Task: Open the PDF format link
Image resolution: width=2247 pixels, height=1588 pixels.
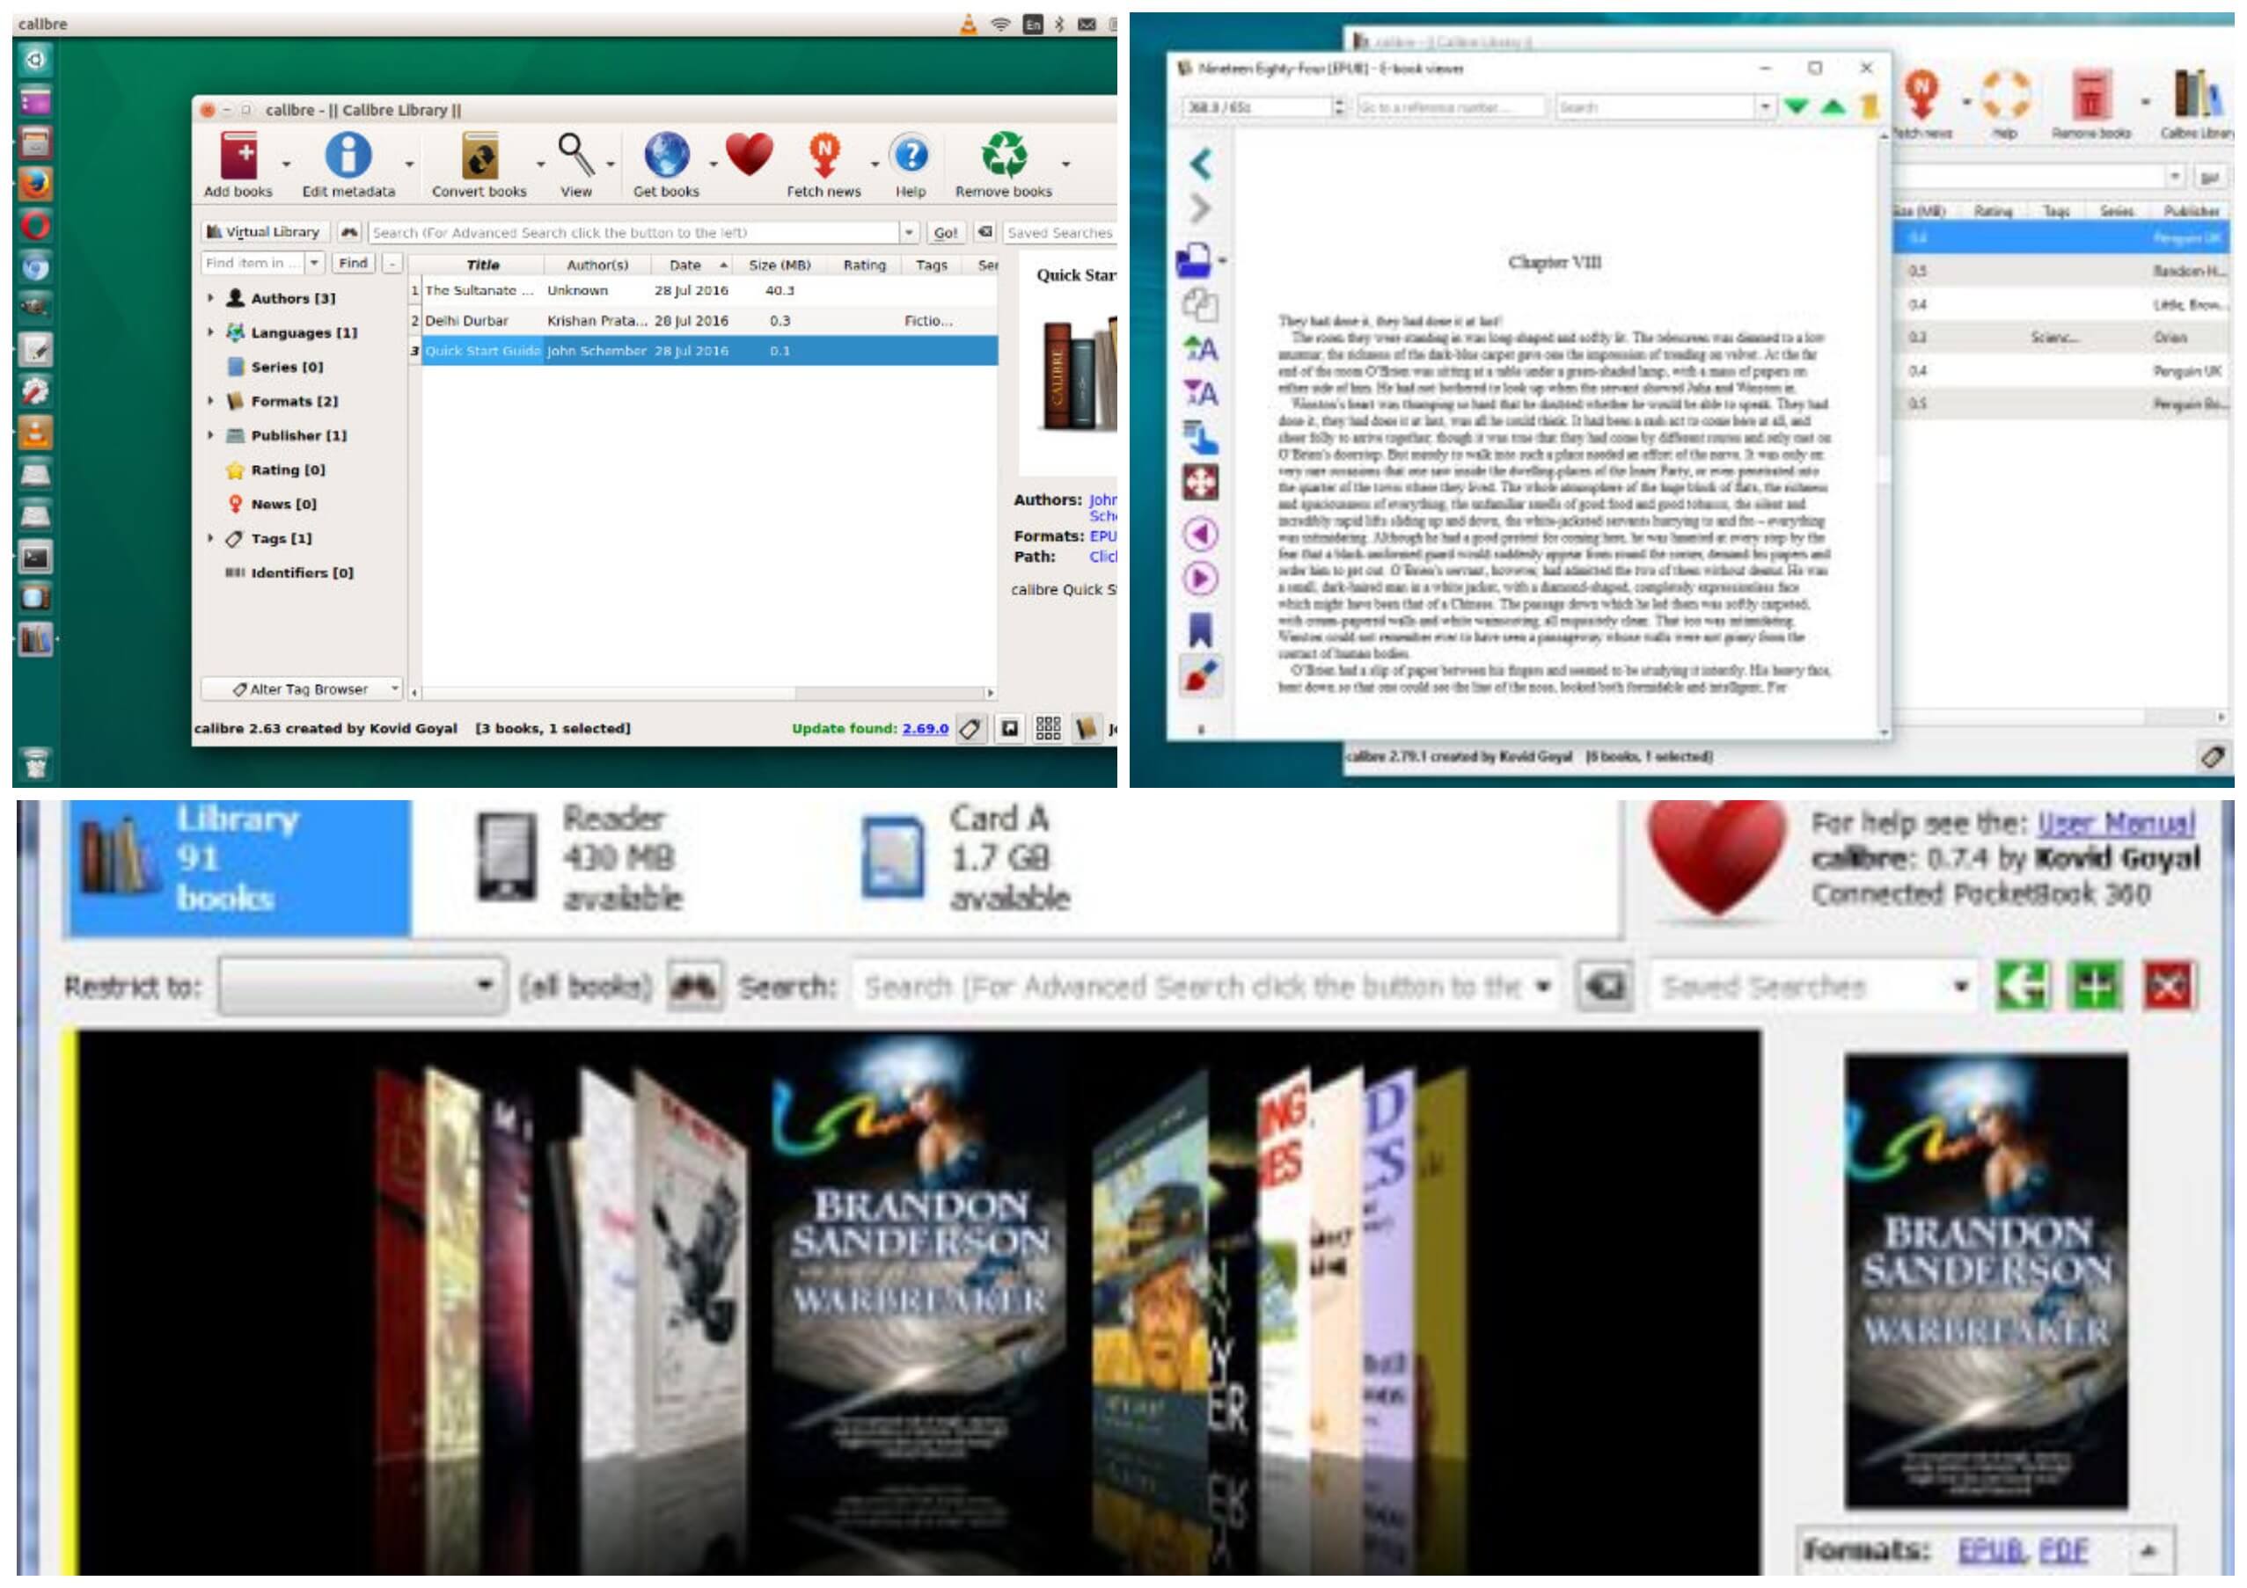Action: [2063, 1550]
